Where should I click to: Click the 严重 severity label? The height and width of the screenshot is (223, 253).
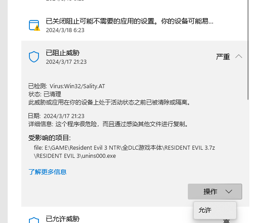tap(223, 57)
